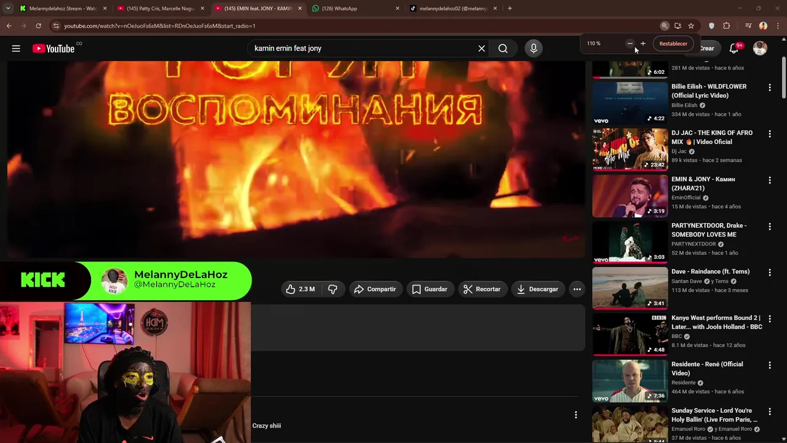
Task: Bookmark this page with the star
Action: pyautogui.click(x=691, y=26)
